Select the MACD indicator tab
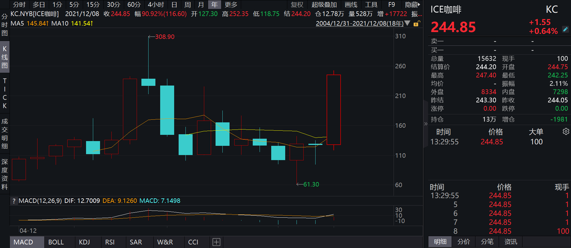The image size is (571, 248). (27, 242)
